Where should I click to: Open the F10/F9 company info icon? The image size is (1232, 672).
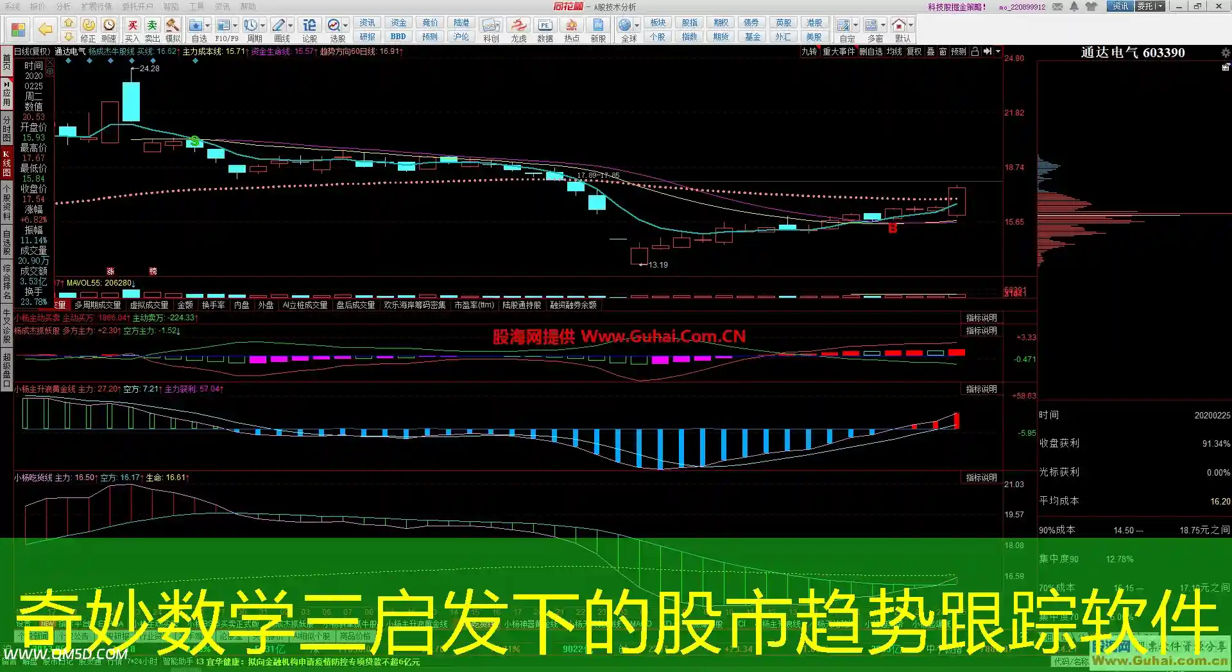(x=223, y=25)
